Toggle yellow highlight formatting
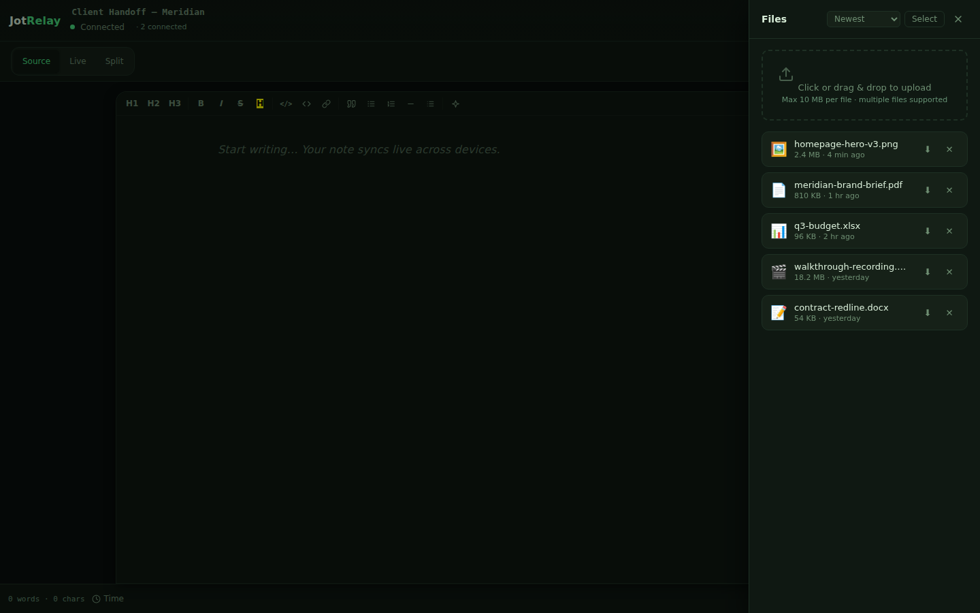The height and width of the screenshot is (613, 980). pyautogui.click(x=260, y=104)
